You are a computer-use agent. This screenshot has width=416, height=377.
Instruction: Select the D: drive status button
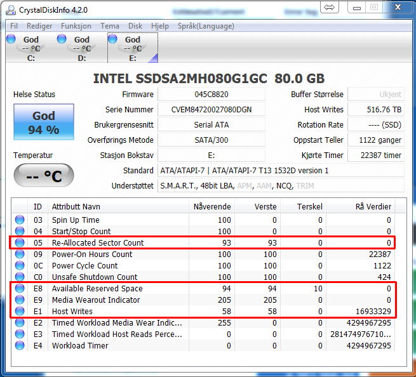[82, 48]
